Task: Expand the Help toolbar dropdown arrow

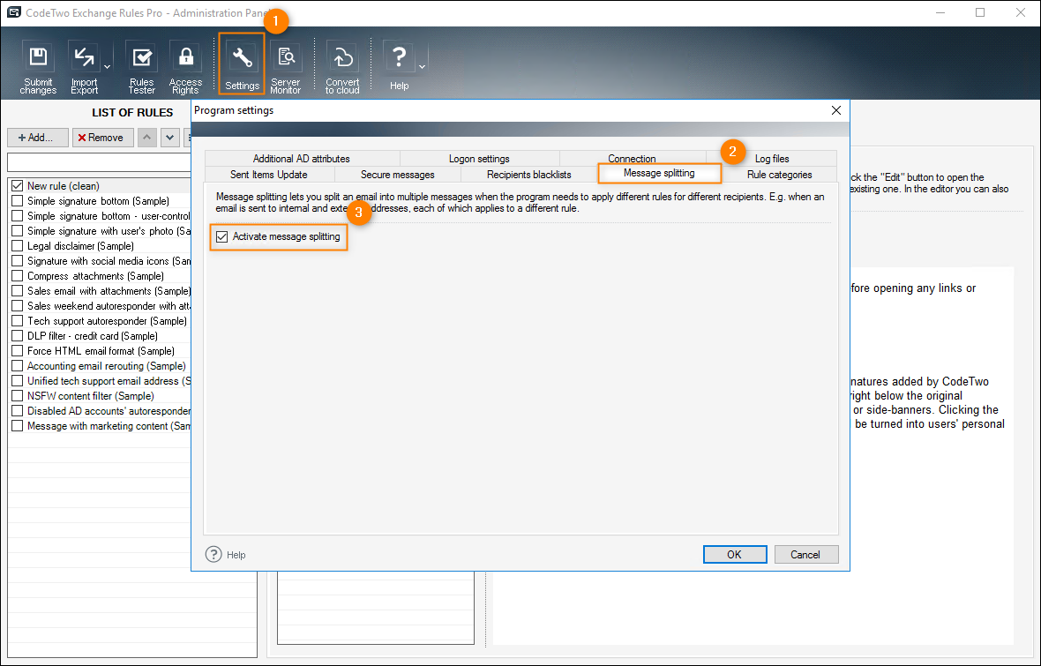Action: click(x=423, y=67)
